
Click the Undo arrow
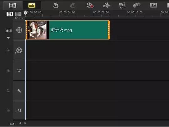point(56,5)
